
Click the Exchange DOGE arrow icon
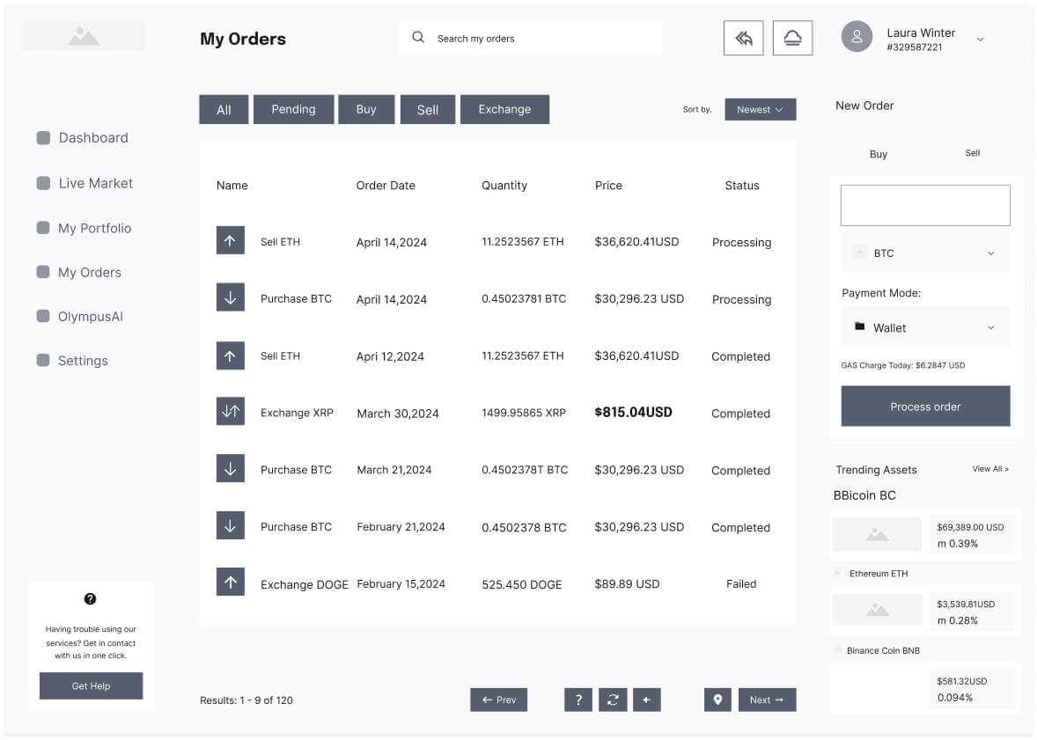tap(230, 582)
